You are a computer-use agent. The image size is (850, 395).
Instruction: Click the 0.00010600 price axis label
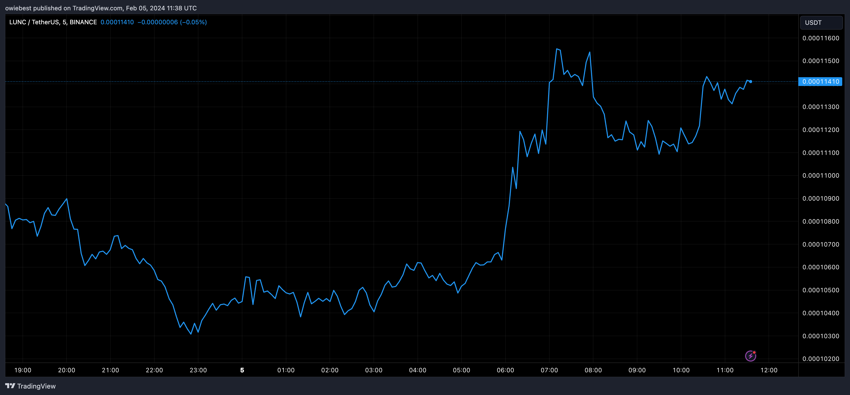tap(821, 267)
